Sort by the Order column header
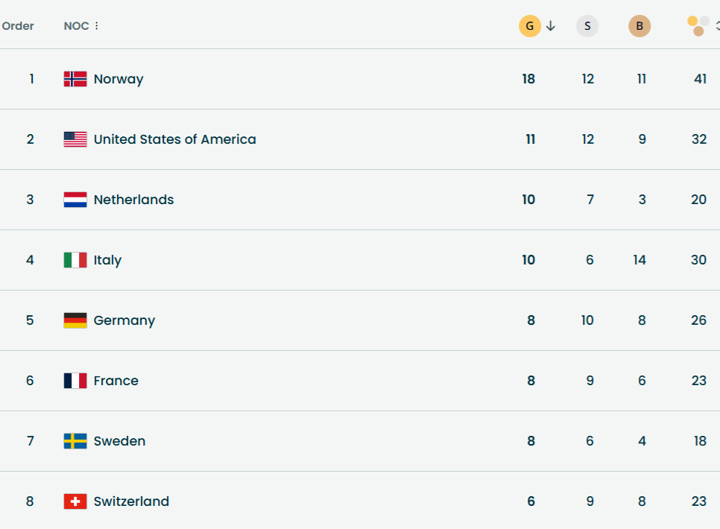Image resolution: width=720 pixels, height=529 pixels. click(x=18, y=26)
